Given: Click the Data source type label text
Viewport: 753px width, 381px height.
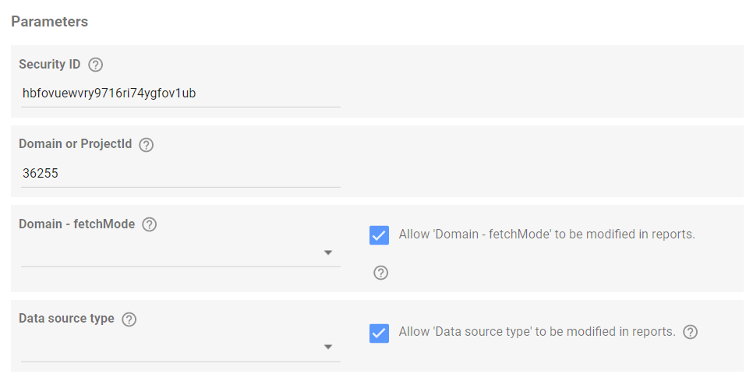Looking at the screenshot, I should 67,319.
